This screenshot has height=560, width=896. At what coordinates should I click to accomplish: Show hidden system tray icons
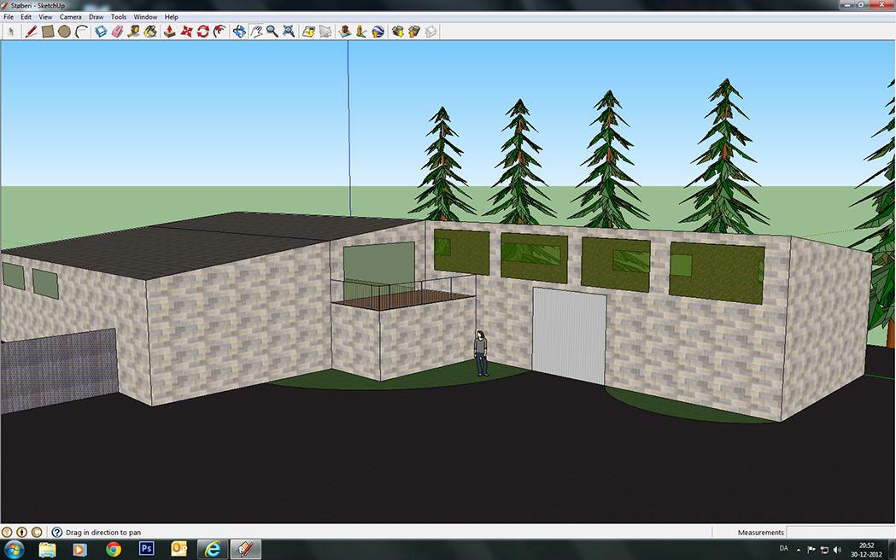point(799,550)
